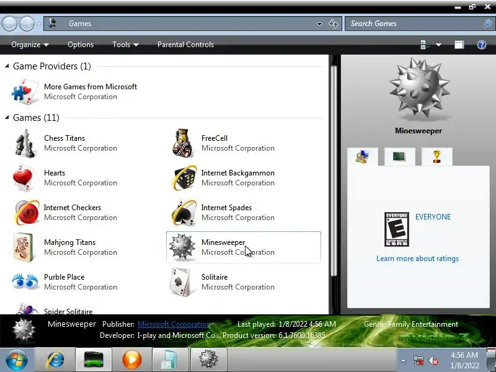
Task: Click the Hearts game name text
Action: tap(55, 173)
